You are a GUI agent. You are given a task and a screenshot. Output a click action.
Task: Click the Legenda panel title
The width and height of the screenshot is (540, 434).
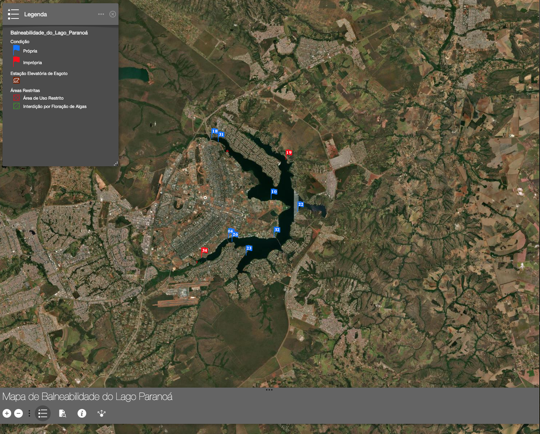[36, 14]
